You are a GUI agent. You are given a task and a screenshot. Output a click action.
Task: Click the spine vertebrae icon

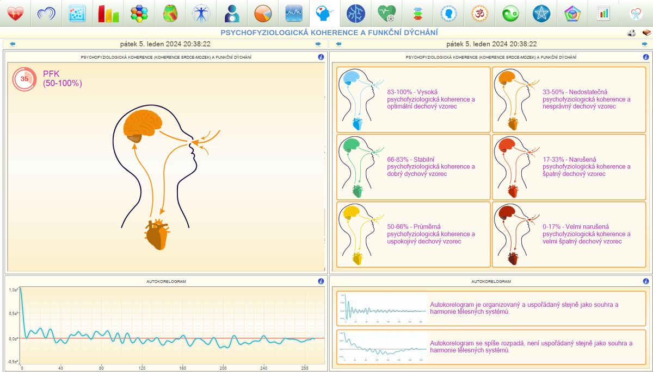coord(418,13)
